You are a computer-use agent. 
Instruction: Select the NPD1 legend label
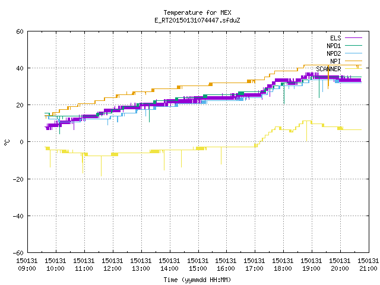pyautogui.click(x=334, y=46)
